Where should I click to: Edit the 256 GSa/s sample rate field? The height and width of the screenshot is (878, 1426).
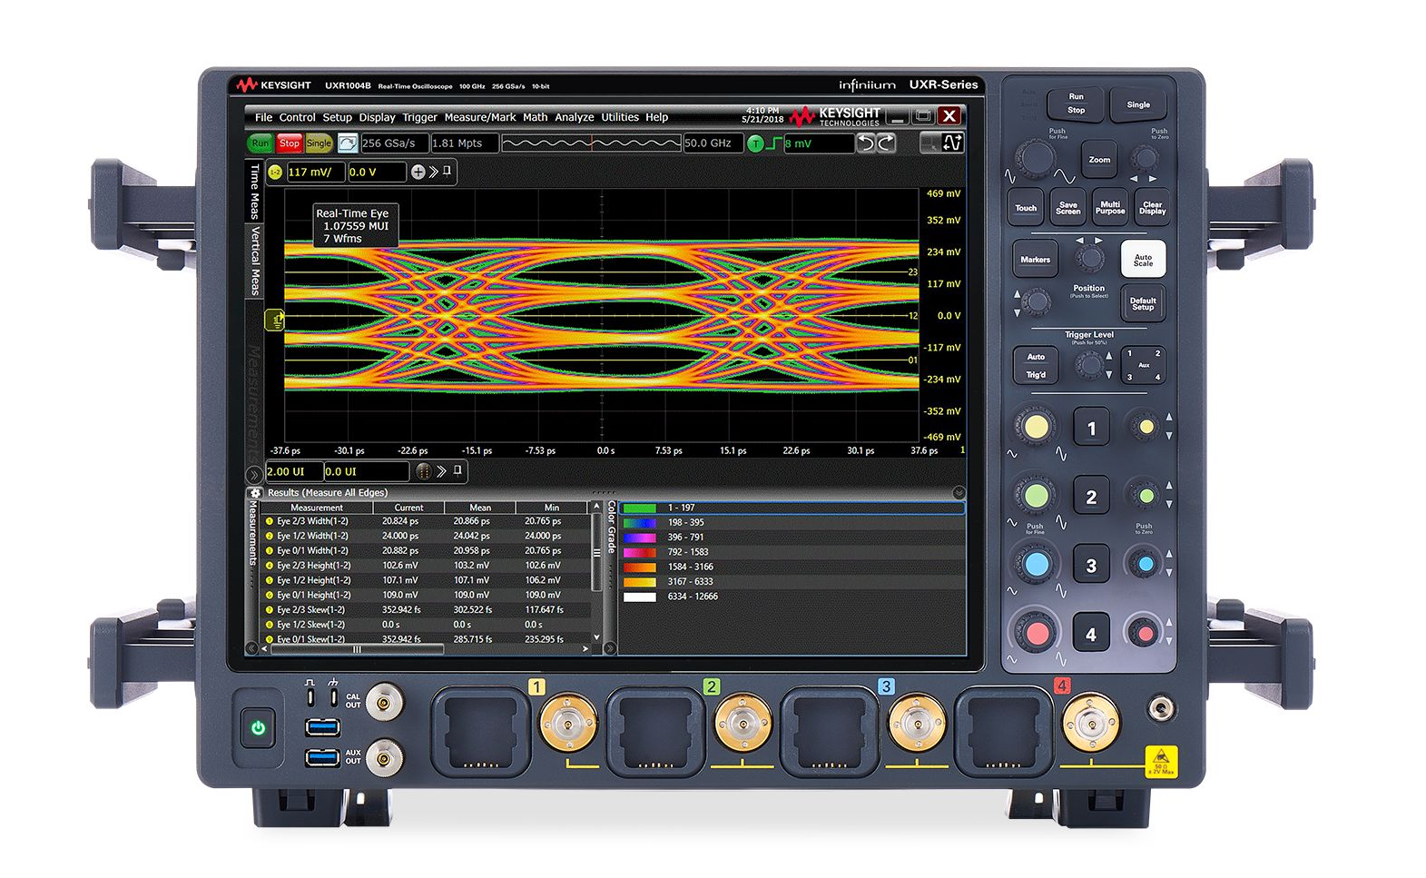[394, 143]
